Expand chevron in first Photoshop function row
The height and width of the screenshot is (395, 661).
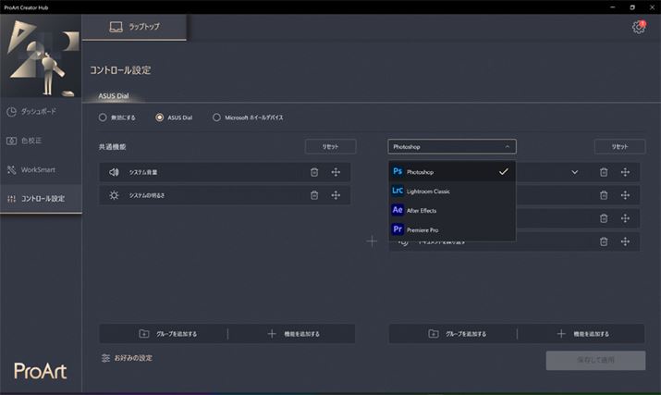click(575, 172)
